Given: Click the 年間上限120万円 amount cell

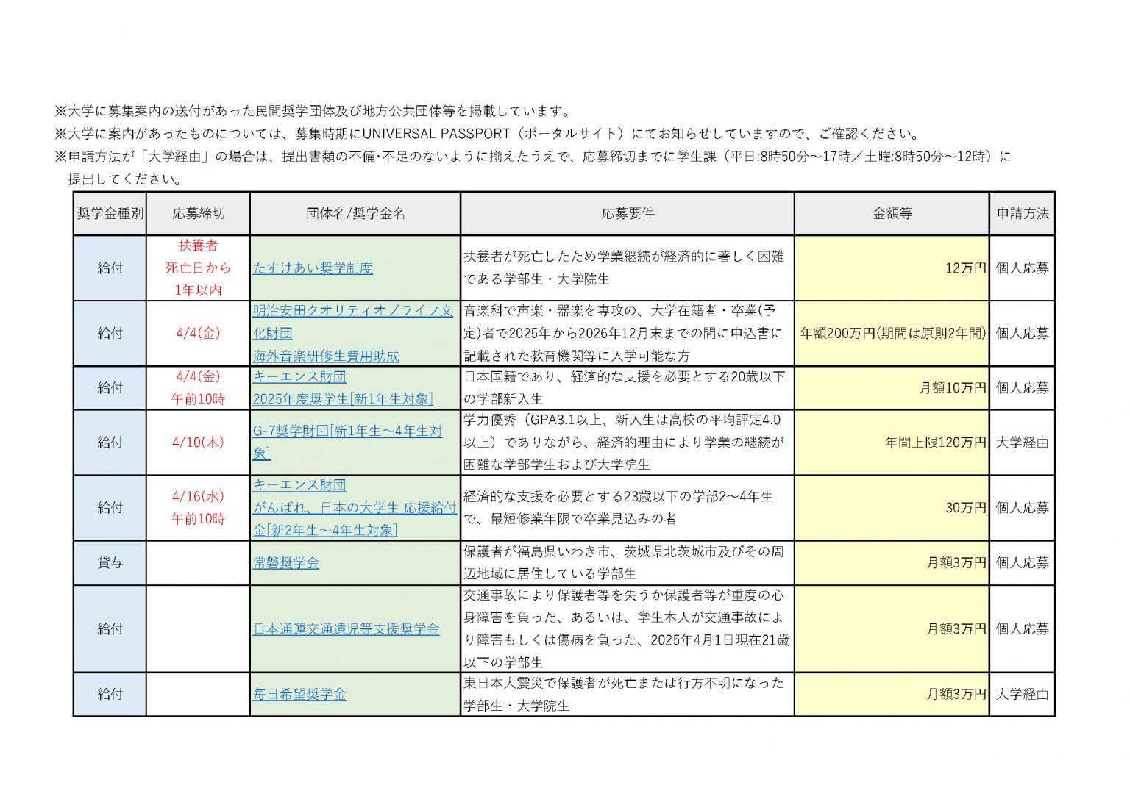Looking at the screenshot, I should [x=934, y=443].
